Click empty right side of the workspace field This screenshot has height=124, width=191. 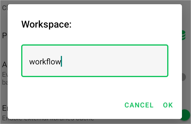tap(127, 60)
